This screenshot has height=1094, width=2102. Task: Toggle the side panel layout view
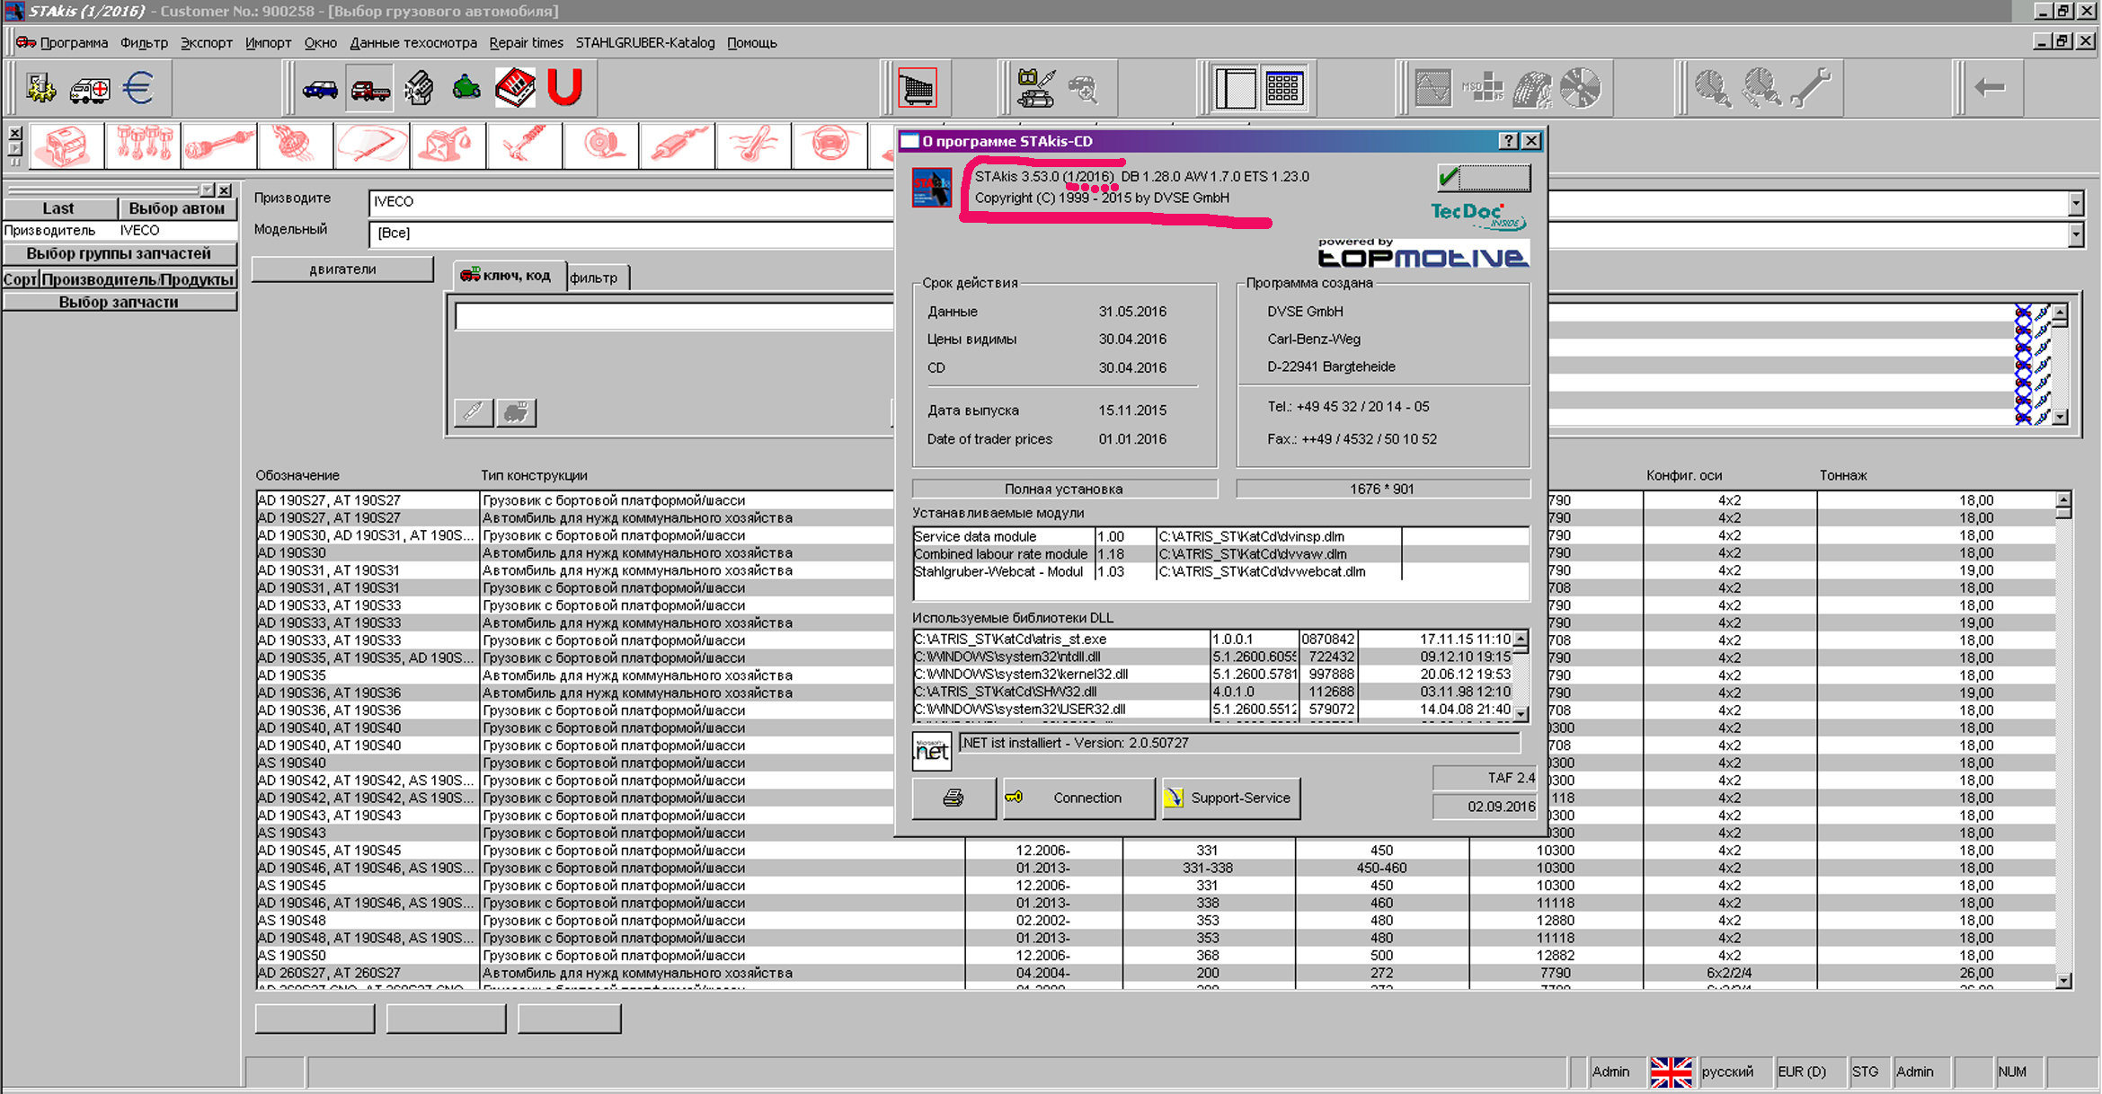tap(1235, 89)
